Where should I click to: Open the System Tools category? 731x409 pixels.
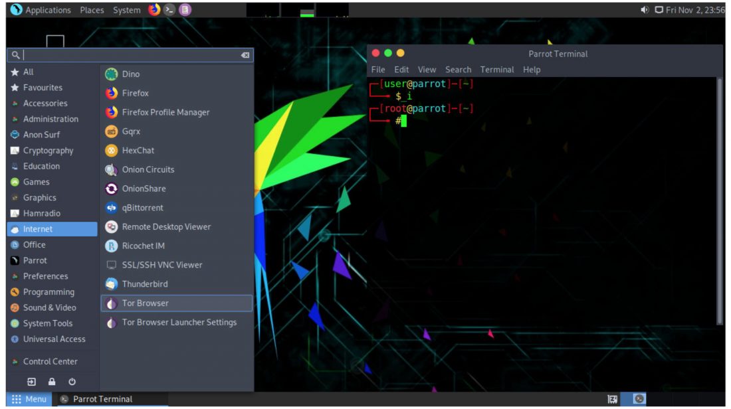coord(47,323)
